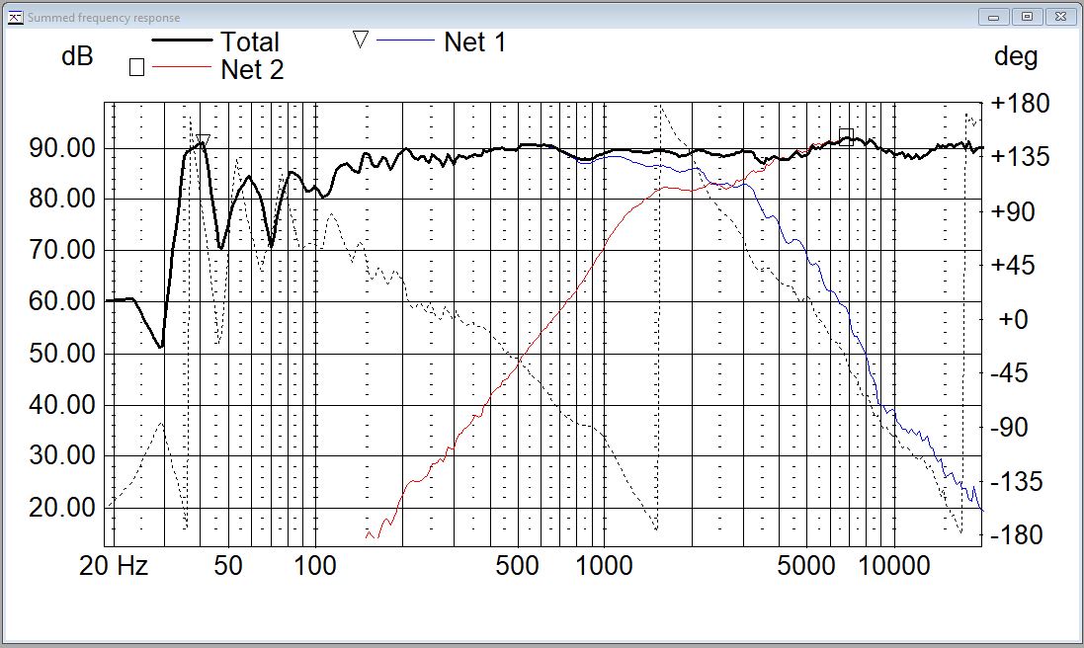
Task: Click the window title 'Summed frequency response'
Action: click(x=104, y=18)
